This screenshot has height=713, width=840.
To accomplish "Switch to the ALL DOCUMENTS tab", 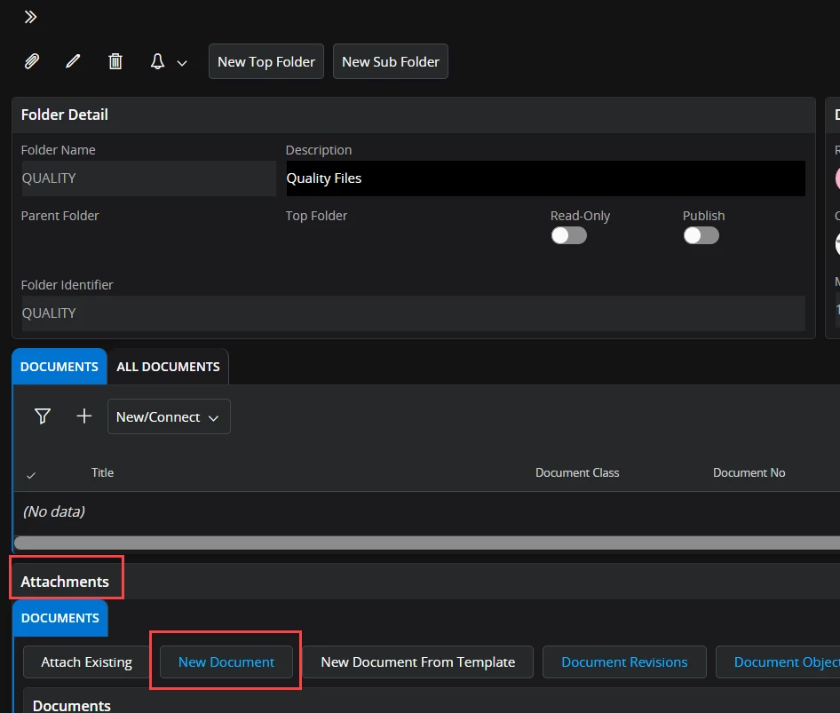I will [x=168, y=367].
